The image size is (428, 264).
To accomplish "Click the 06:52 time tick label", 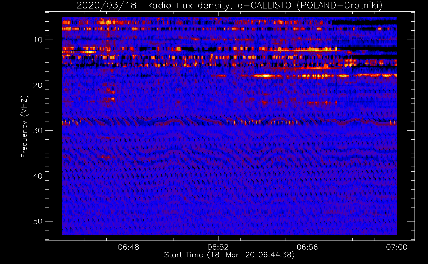I will pyautogui.click(x=218, y=247).
